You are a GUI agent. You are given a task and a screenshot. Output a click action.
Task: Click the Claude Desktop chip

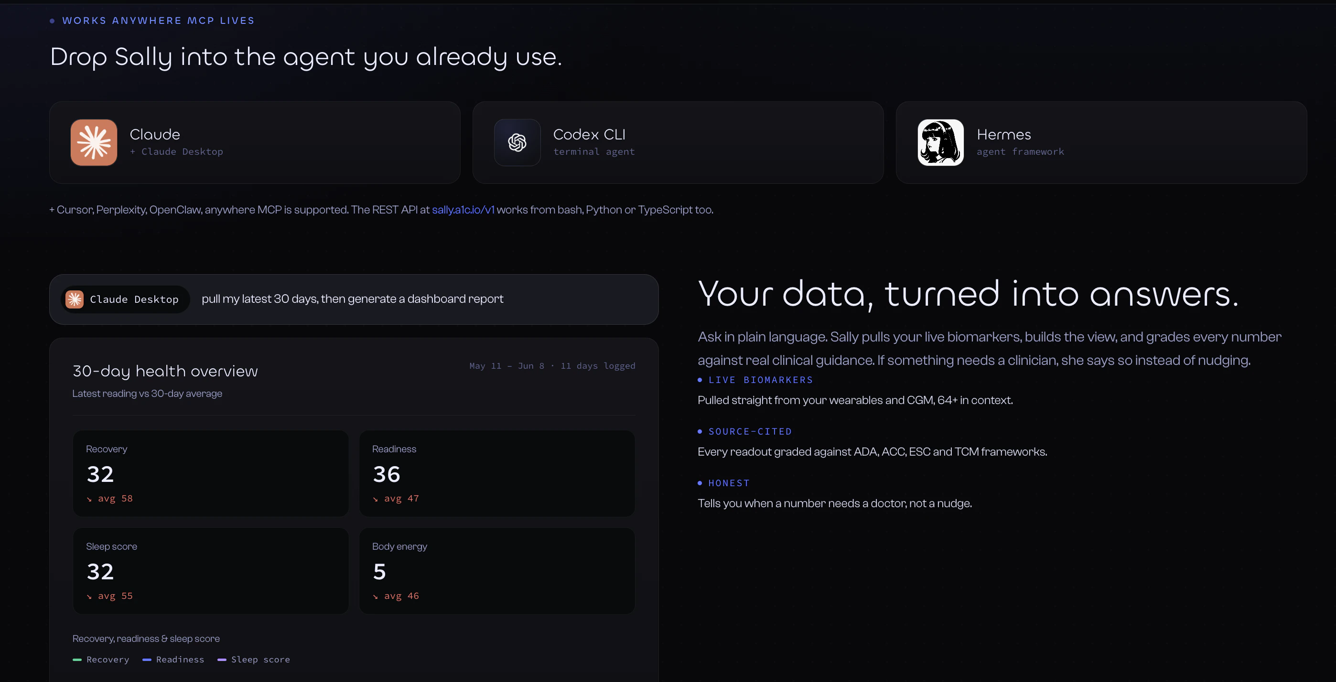(x=125, y=299)
